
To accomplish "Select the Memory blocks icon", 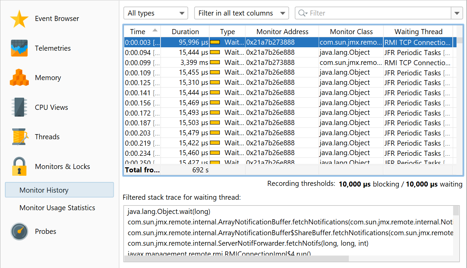I will coord(19,78).
